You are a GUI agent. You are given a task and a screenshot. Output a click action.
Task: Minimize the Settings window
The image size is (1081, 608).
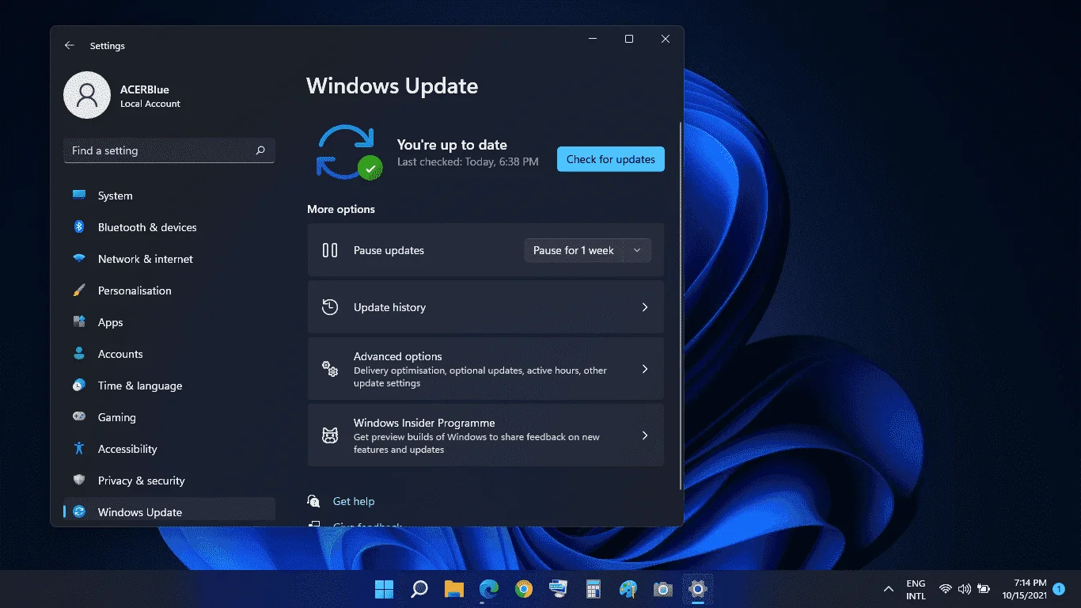(592, 39)
